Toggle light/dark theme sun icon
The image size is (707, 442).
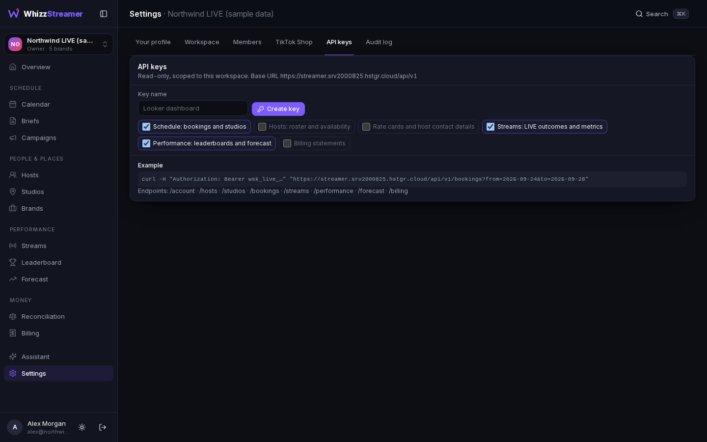(82, 427)
